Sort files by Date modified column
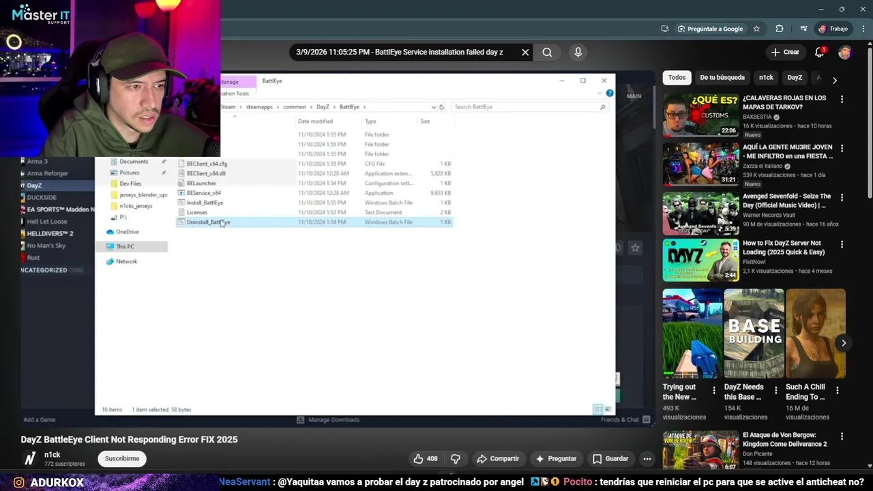Screen dimensions: 873x491 pos(315,121)
